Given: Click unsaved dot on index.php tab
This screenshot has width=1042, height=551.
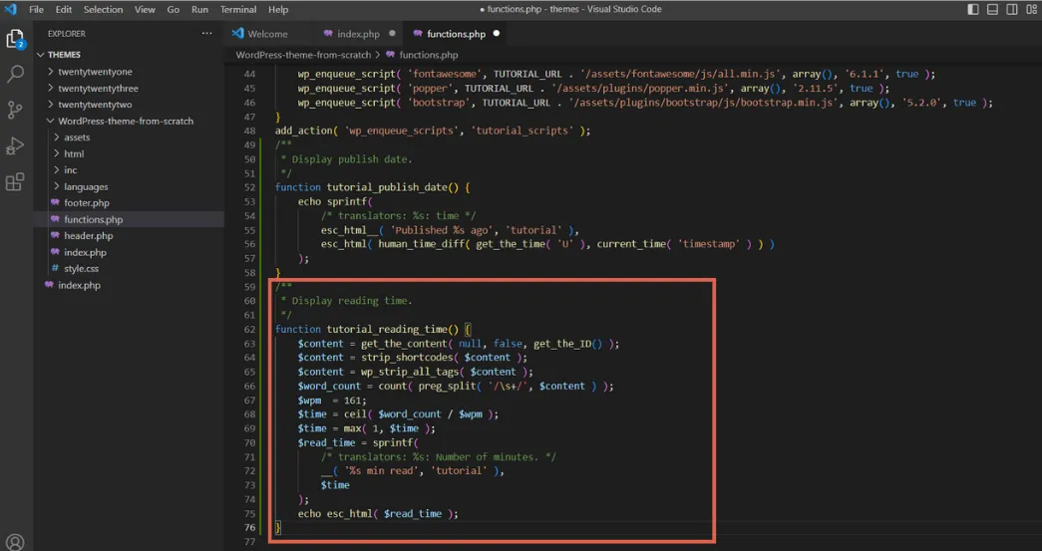Looking at the screenshot, I should (x=392, y=33).
